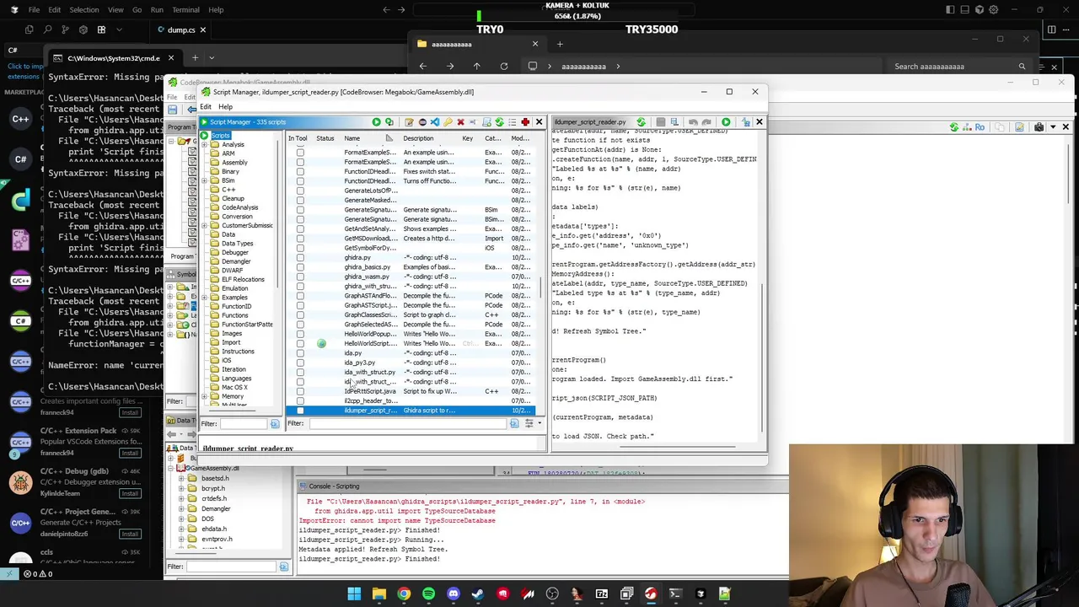Click the red plus Script Directories icon

point(525,122)
